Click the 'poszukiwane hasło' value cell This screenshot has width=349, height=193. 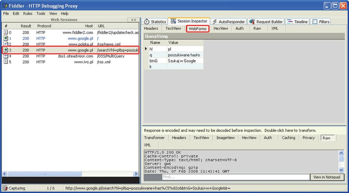click(185, 55)
